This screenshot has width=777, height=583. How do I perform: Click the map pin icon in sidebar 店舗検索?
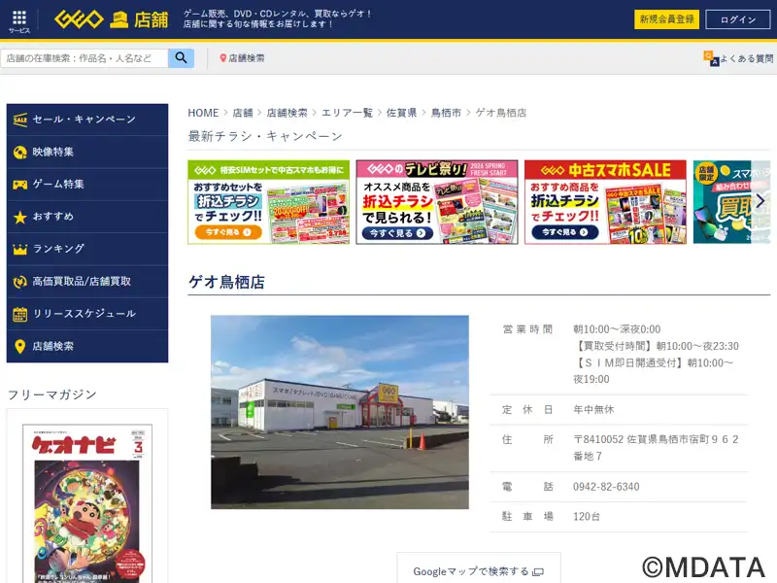(x=19, y=346)
